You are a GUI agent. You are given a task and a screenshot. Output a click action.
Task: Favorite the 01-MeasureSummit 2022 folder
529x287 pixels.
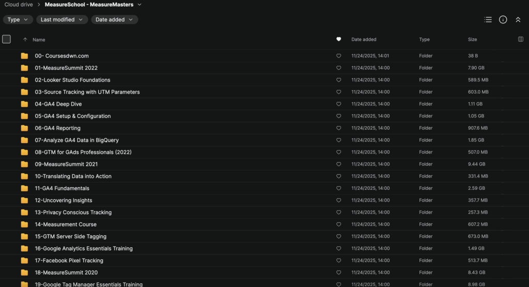(338, 68)
